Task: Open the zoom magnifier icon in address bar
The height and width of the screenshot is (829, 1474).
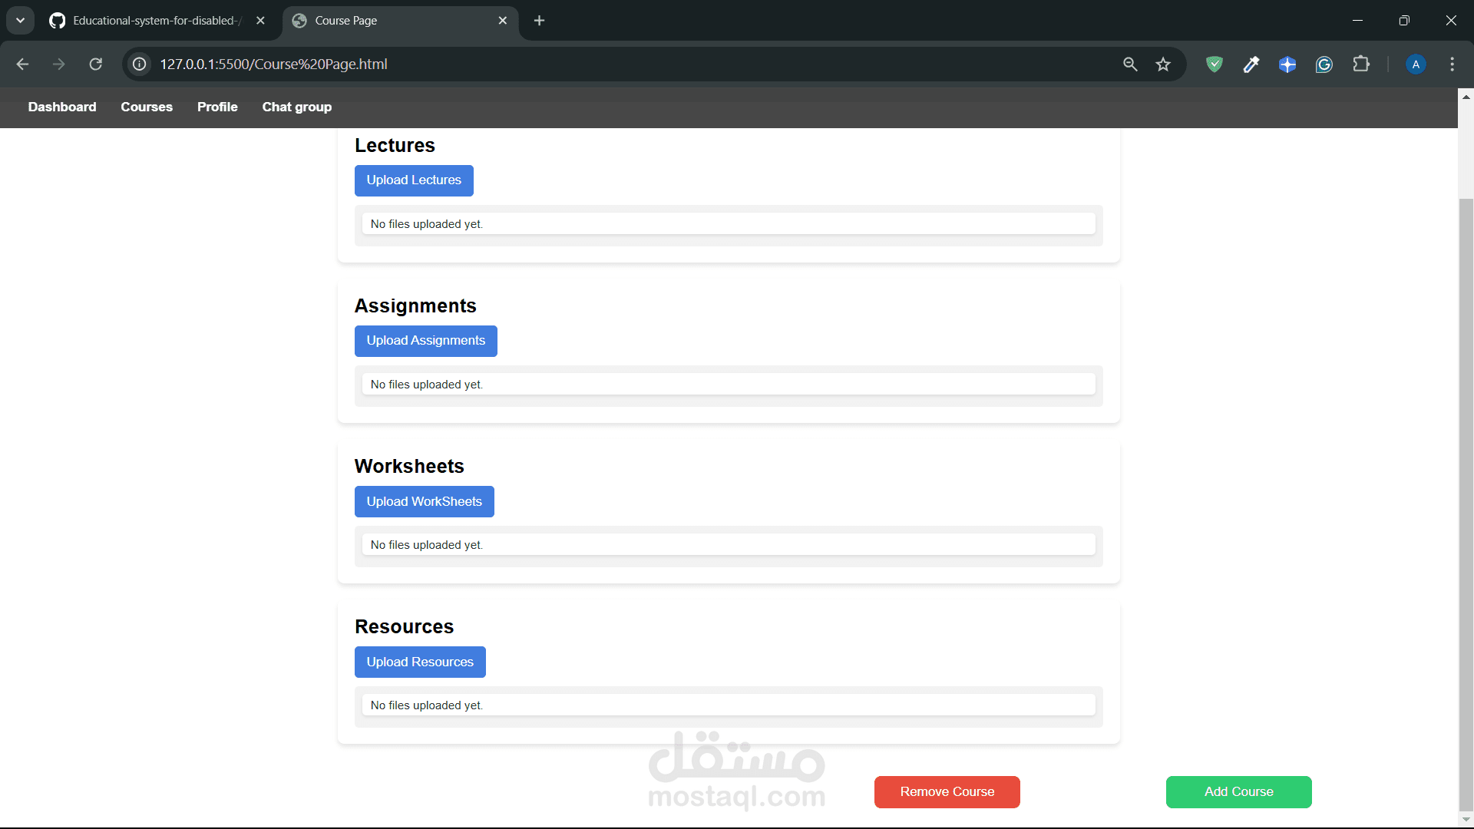Action: pos(1130,64)
